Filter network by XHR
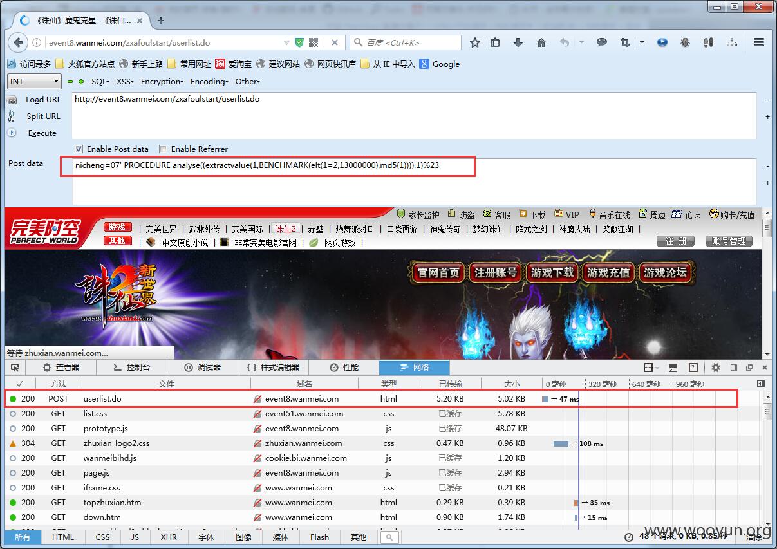Screen dimensions: 777x549 point(169,537)
